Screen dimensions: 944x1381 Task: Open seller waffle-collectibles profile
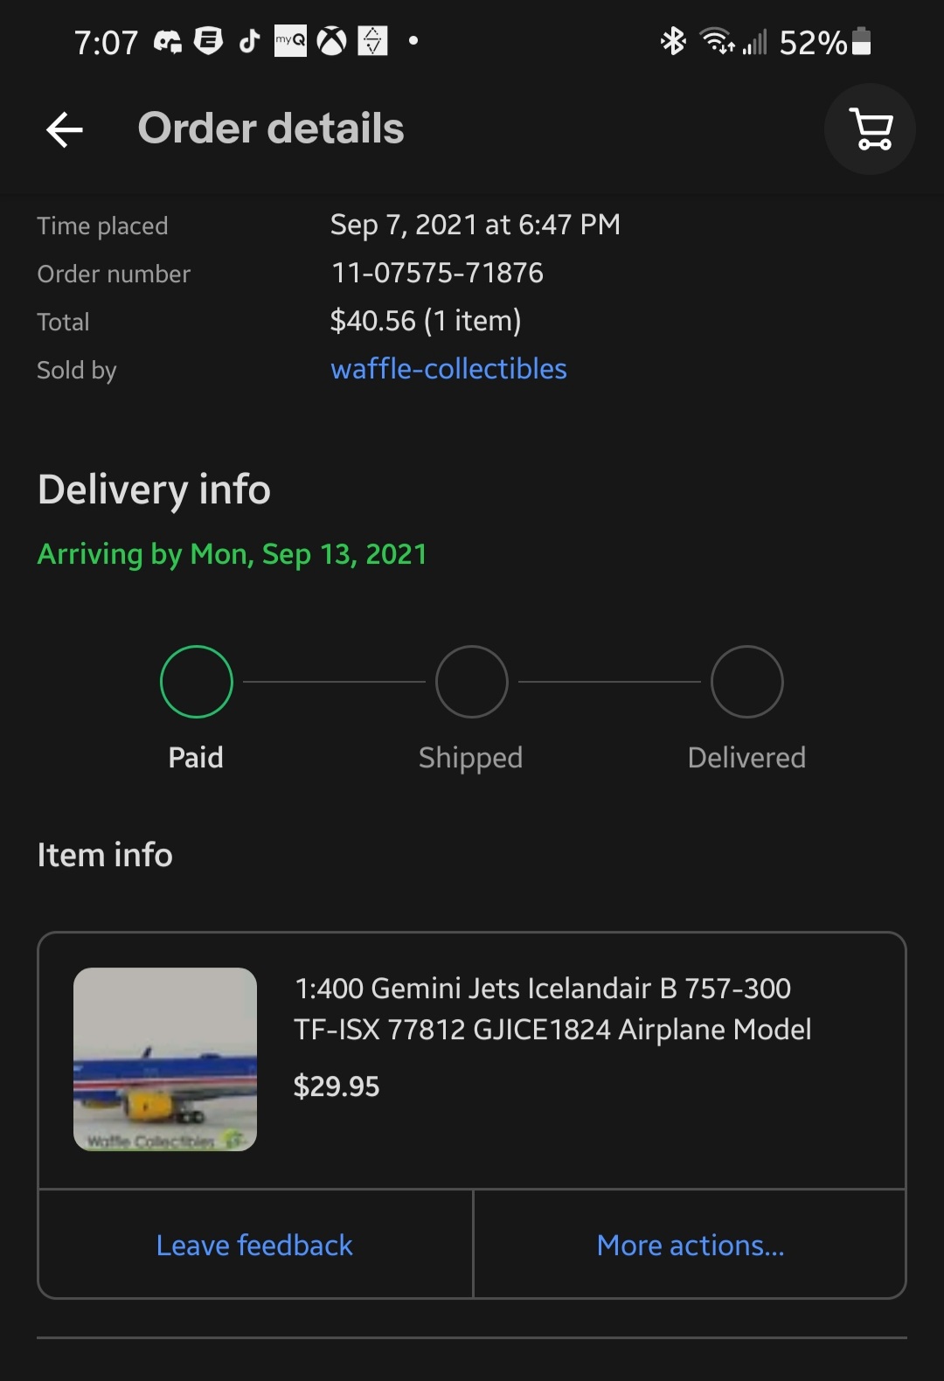[448, 369]
